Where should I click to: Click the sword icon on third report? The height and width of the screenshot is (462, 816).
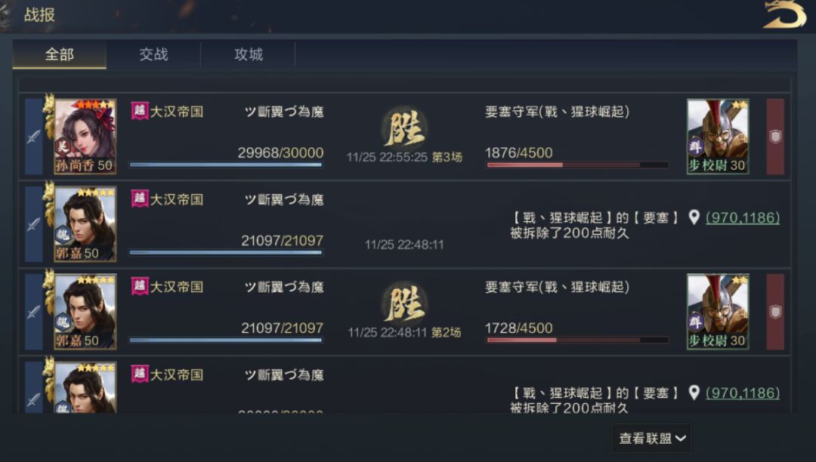coord(34,312)
